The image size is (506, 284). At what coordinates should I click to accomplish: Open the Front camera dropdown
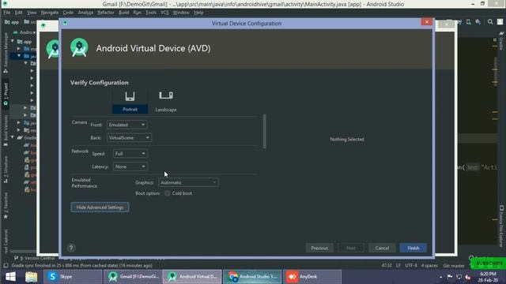(x=127, y=125)
